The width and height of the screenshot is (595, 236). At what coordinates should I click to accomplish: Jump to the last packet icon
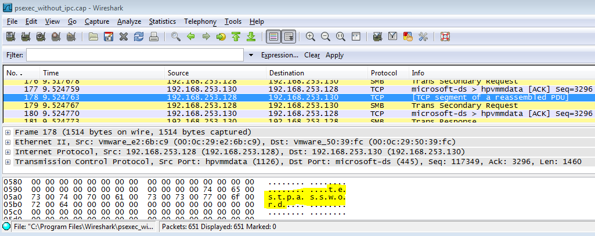tap(251, 37)
